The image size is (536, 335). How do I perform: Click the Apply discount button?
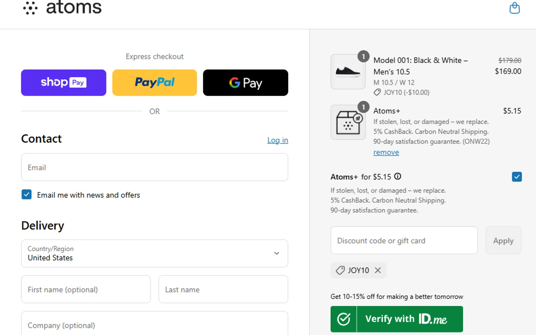(x=503, y=240)
